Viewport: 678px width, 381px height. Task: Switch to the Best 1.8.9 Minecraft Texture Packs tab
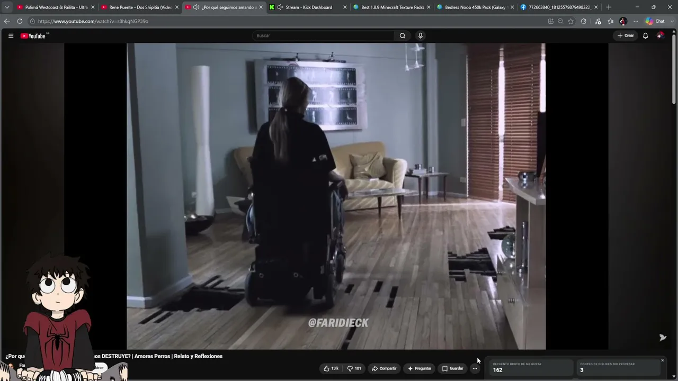coord(392,7)
